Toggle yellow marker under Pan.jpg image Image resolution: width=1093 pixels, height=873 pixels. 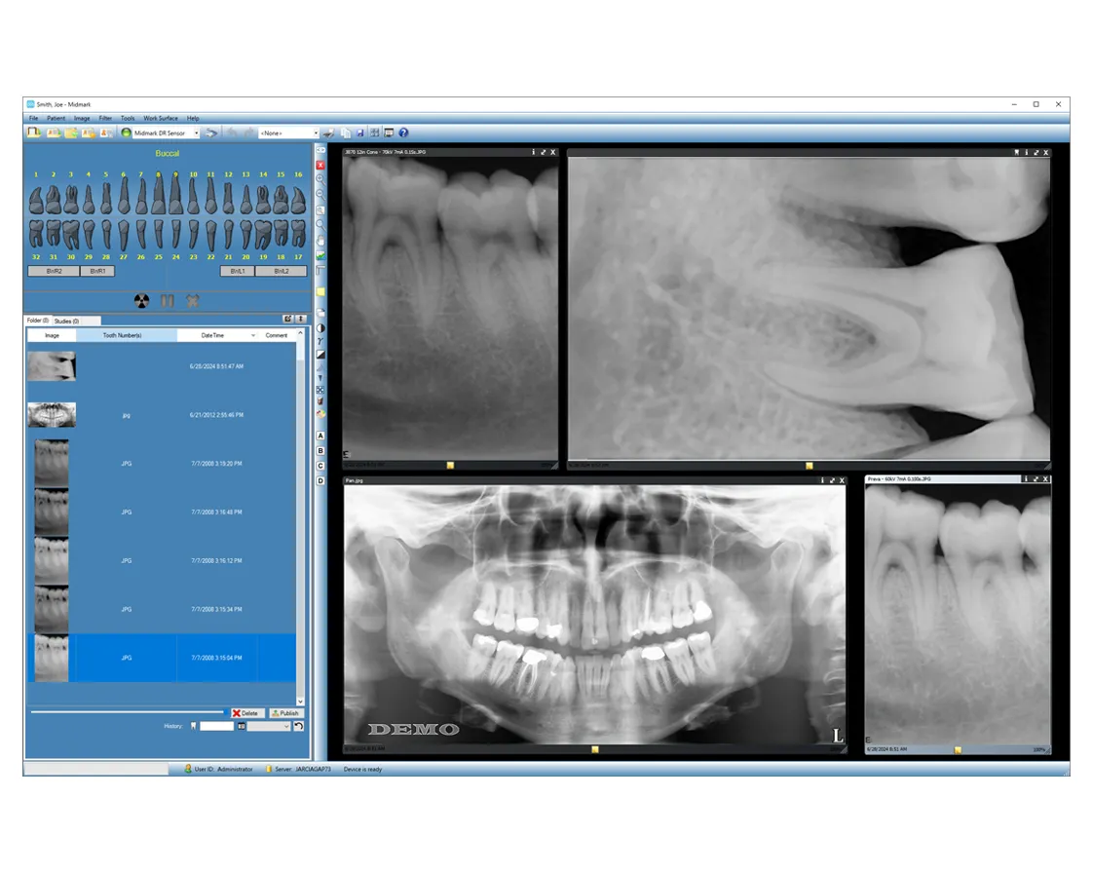594,749
